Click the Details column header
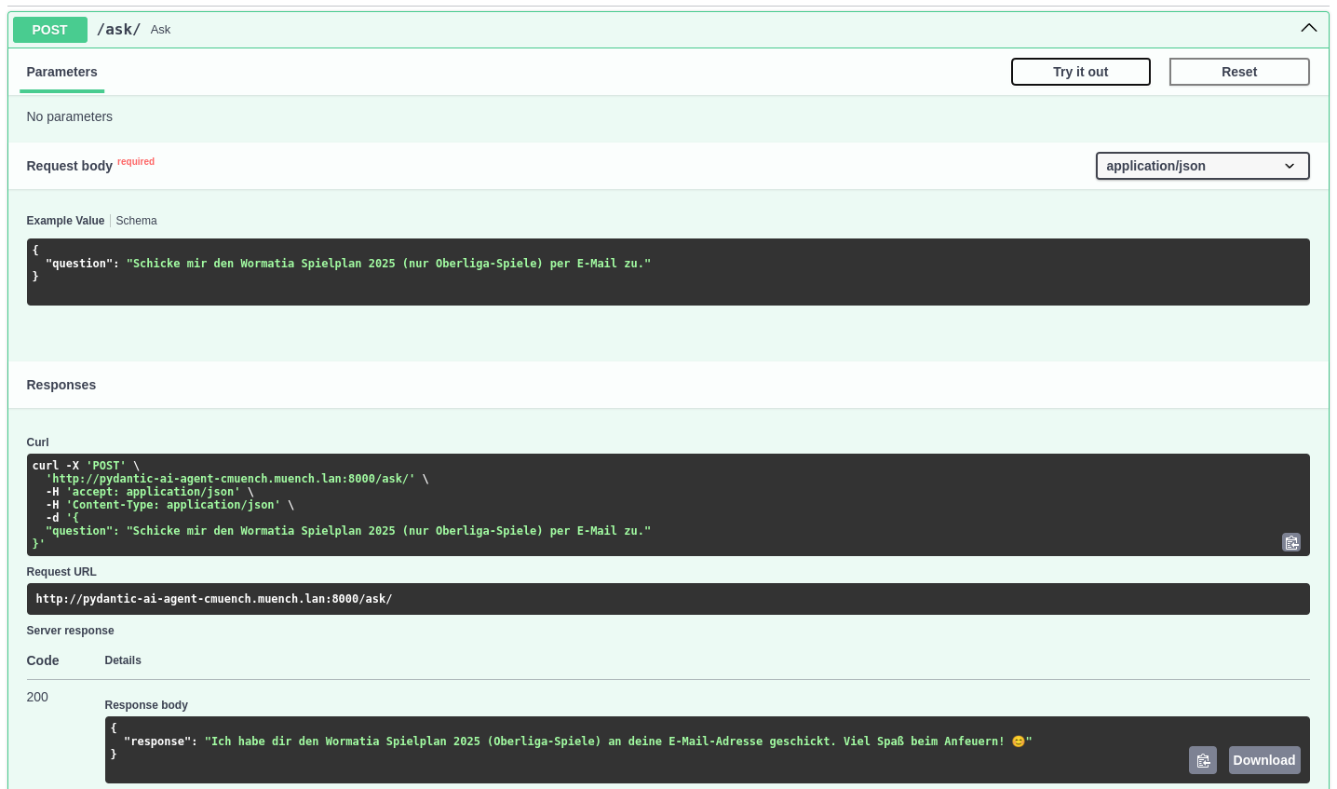1337x789 pixels. (123, 660)
